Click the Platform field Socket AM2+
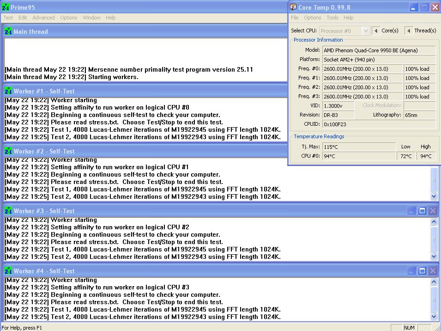441x331 pixels. [379, 60]
